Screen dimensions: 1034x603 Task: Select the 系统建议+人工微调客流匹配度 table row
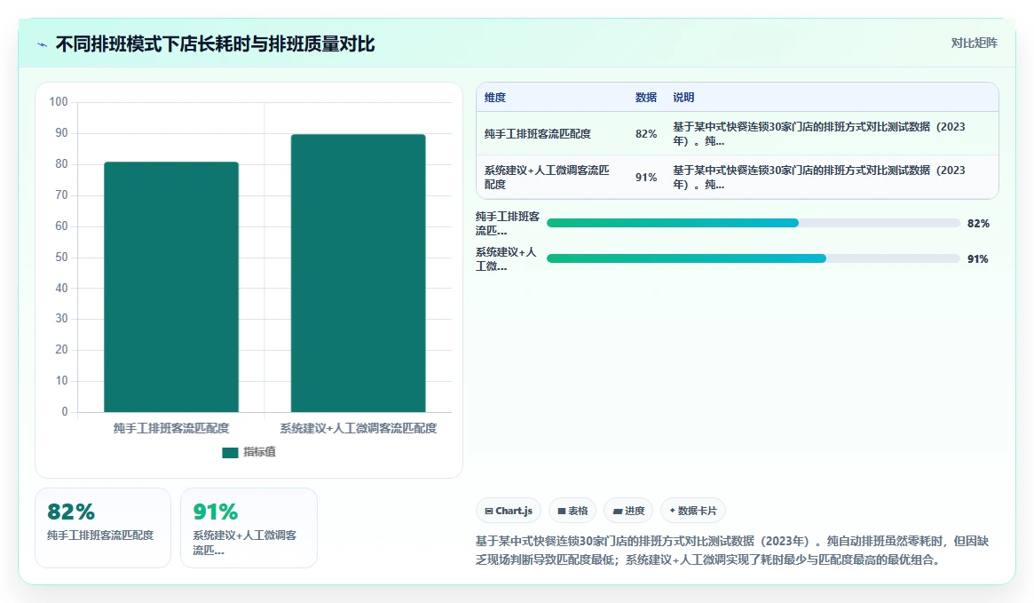click(738, 177)
